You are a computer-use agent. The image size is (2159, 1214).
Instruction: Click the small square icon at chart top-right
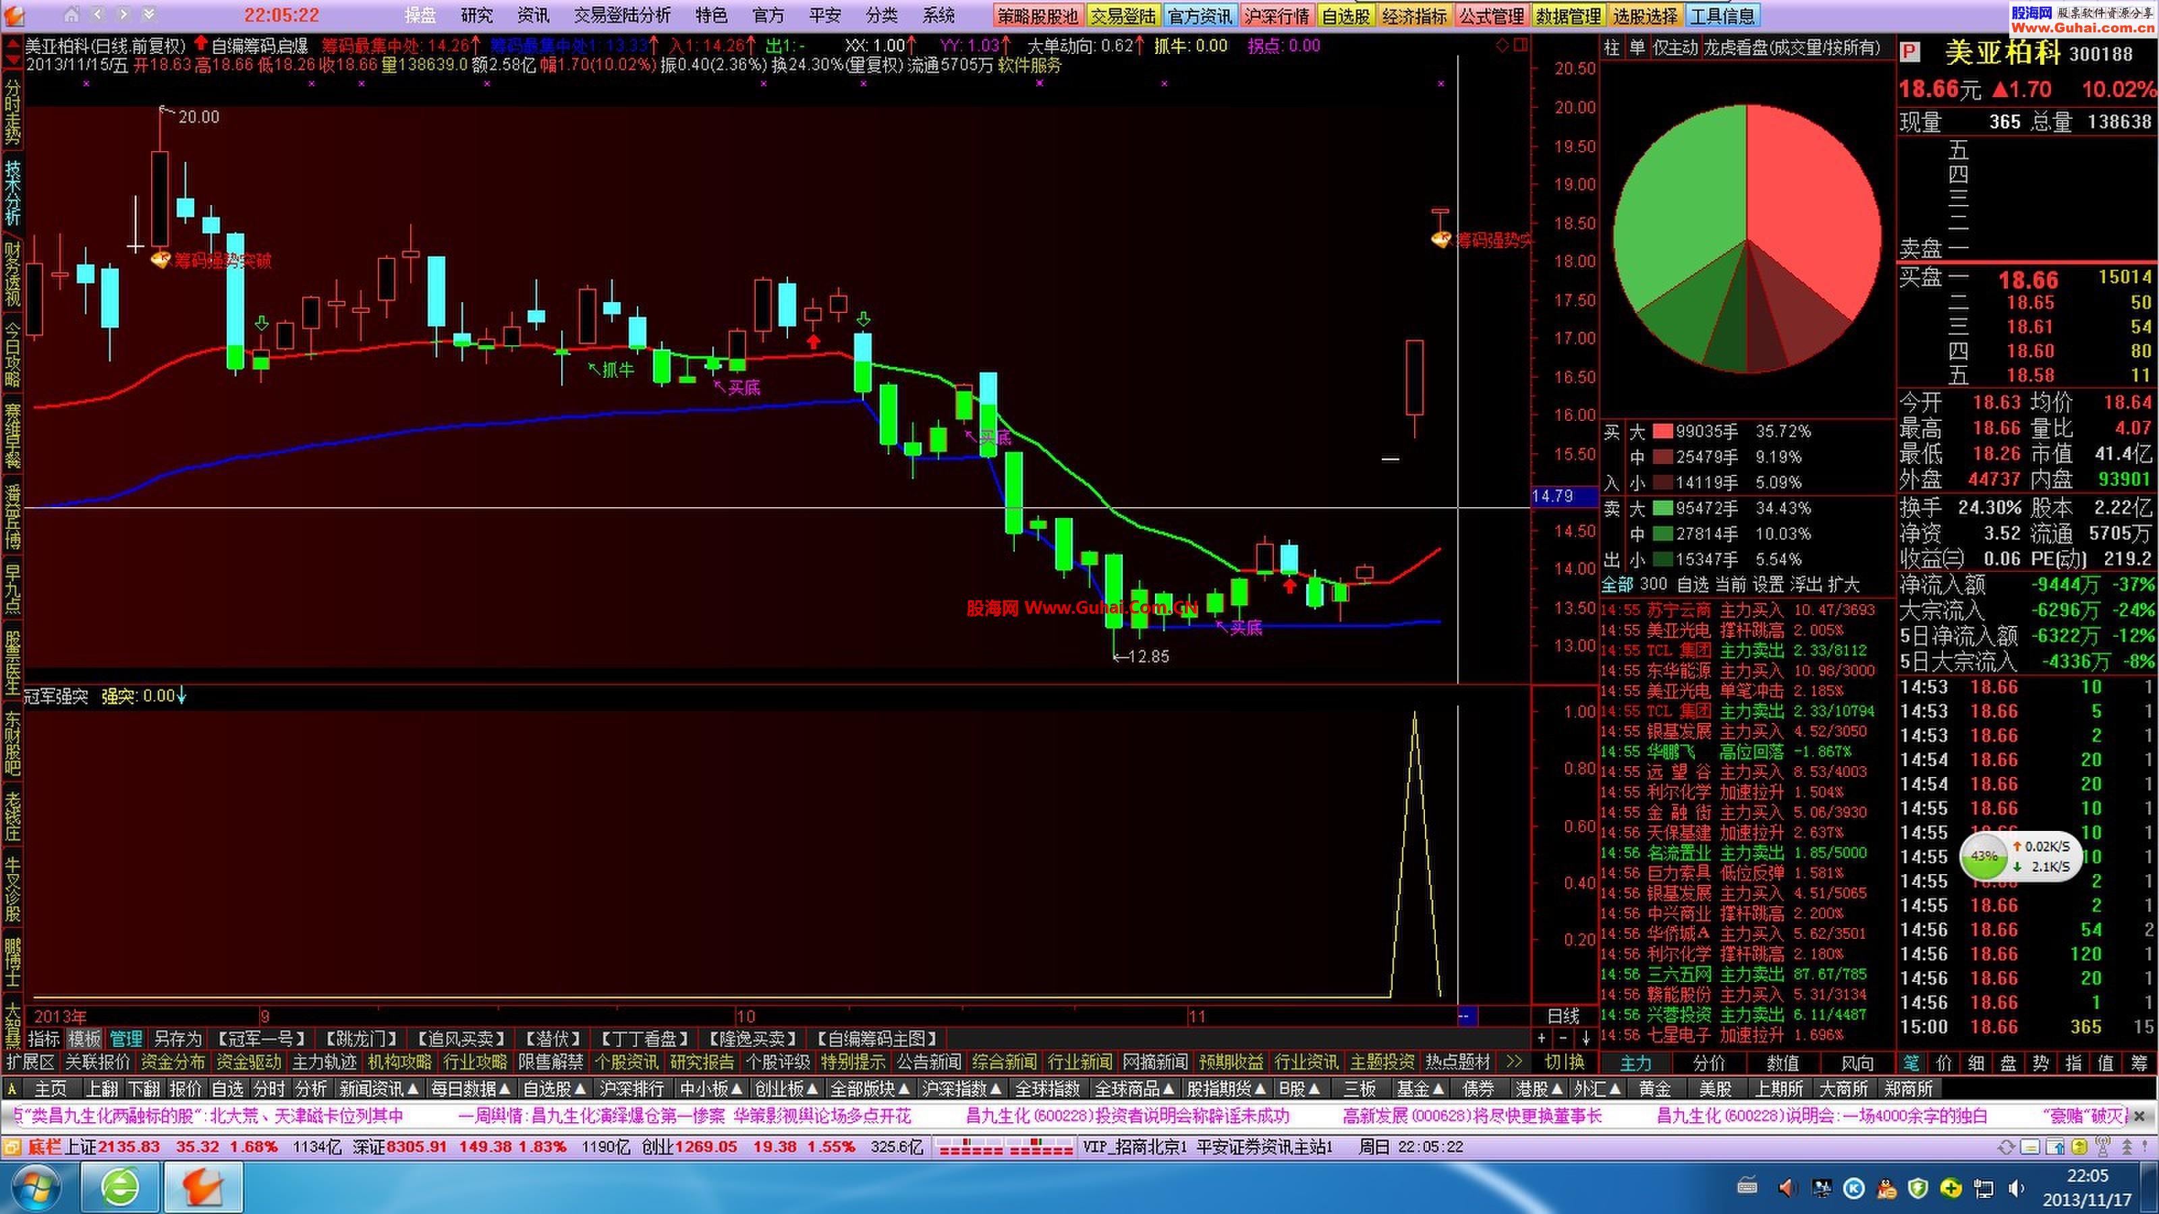coord(1520,45)
